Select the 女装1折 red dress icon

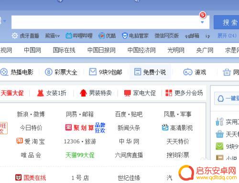pos(40,93)
